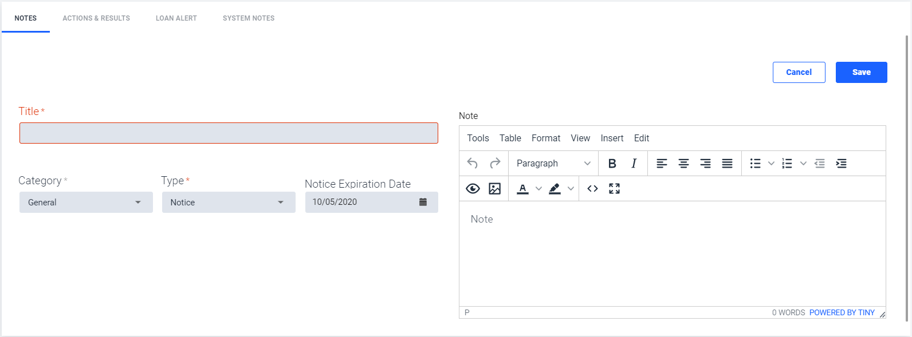Open the Category dropdown showing General

86,203
